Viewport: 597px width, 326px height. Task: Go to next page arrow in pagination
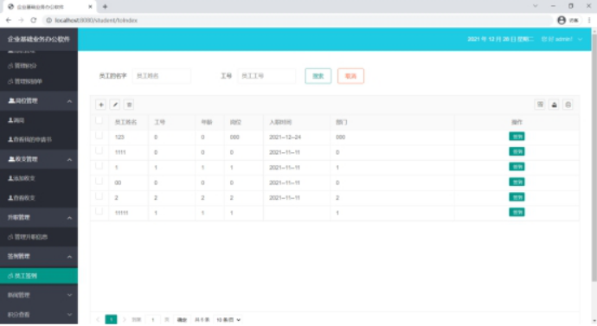[x=124, y=320]
